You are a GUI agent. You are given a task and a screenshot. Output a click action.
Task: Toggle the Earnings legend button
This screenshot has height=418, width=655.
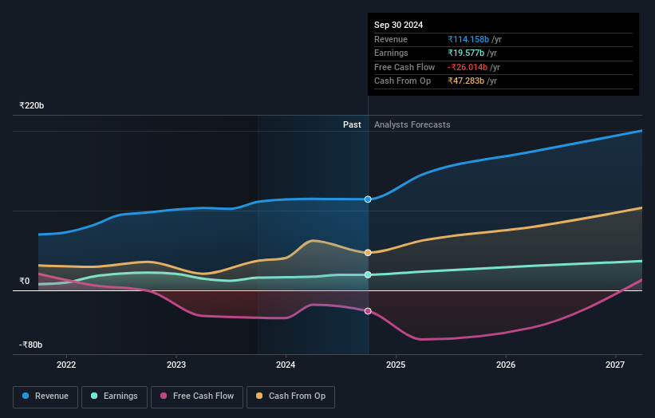(x=114, y=396)
